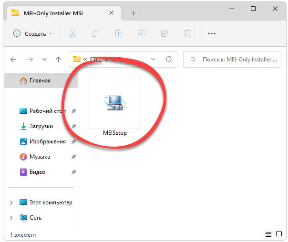Select Главная in the sidebar
The image size is (288, 242).
41,81
